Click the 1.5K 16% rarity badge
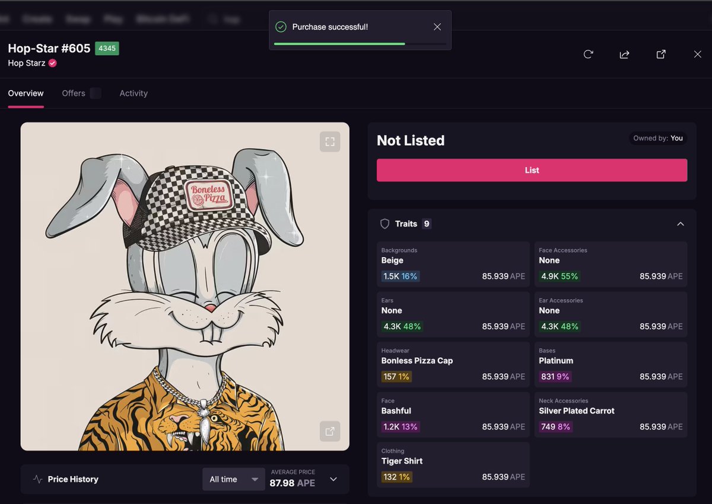The image size is (712, 504). 401,276
